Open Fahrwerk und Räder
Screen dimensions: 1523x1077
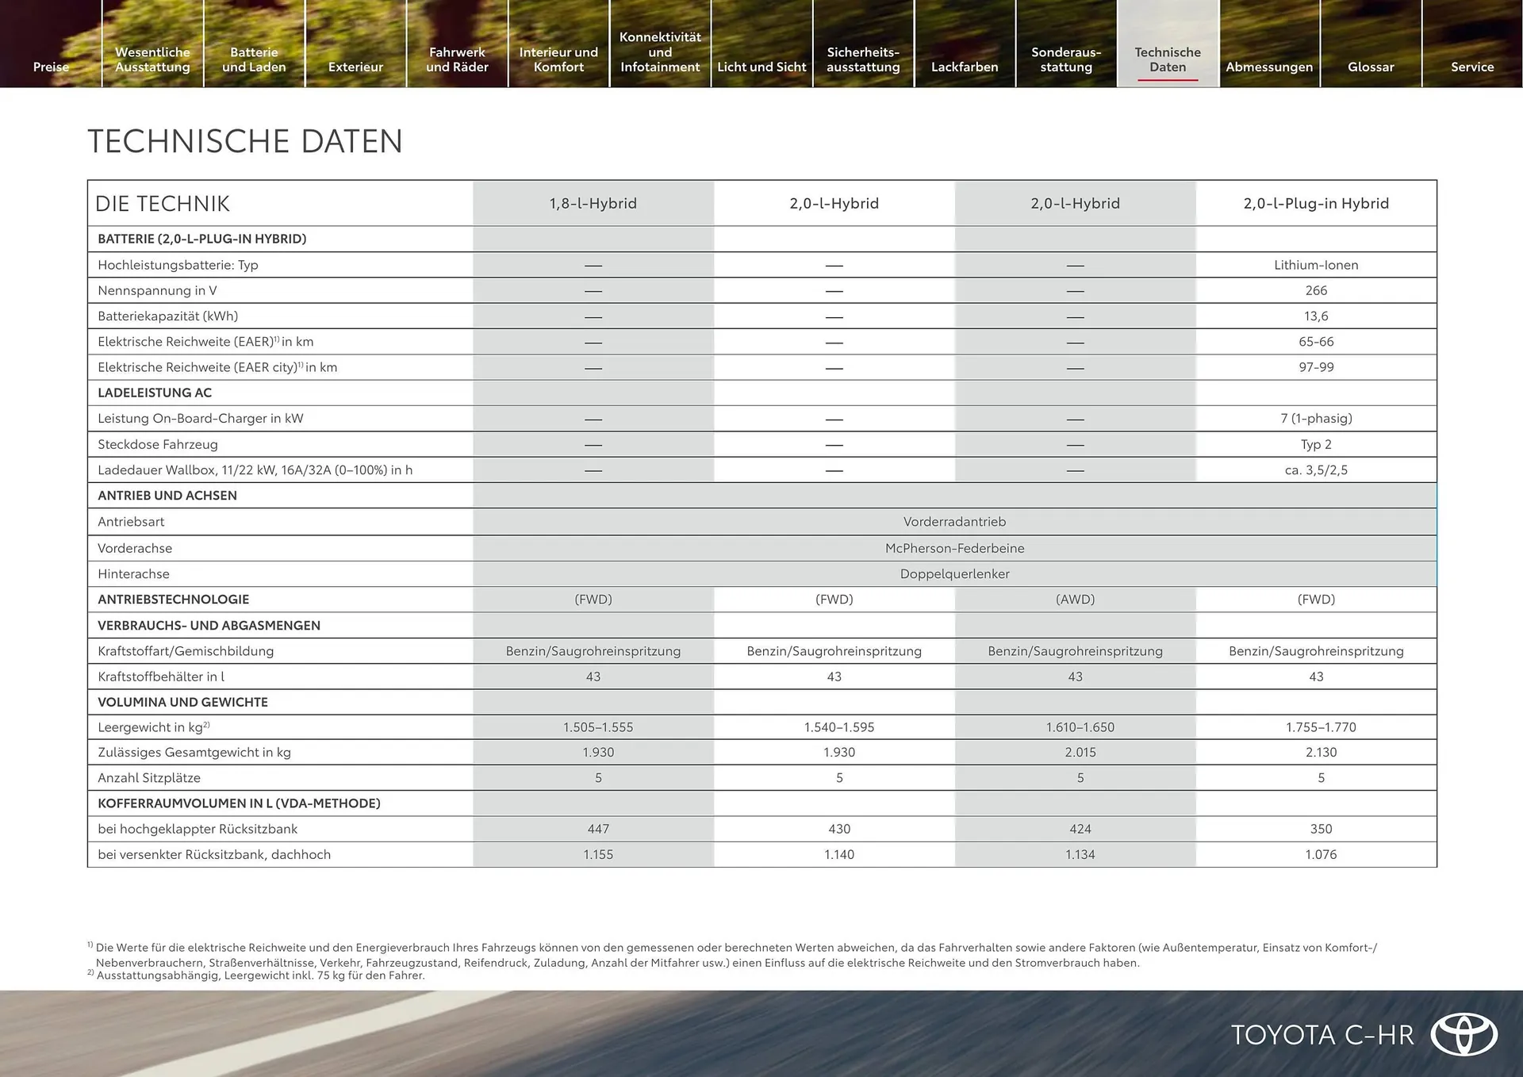457,59
